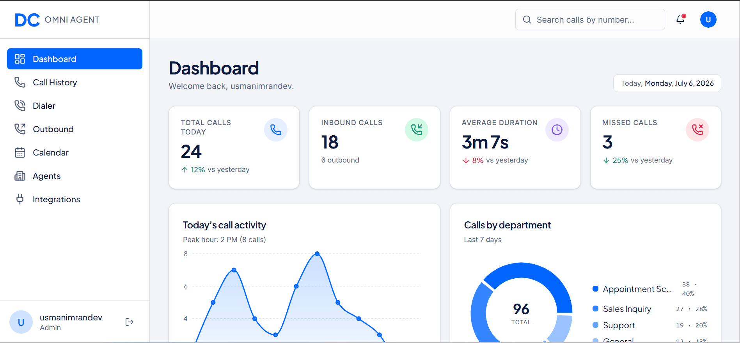Image resolution: width=740 pixels, height=343 pixels.
Task: Click the Support legend dot
Action: 595,325
